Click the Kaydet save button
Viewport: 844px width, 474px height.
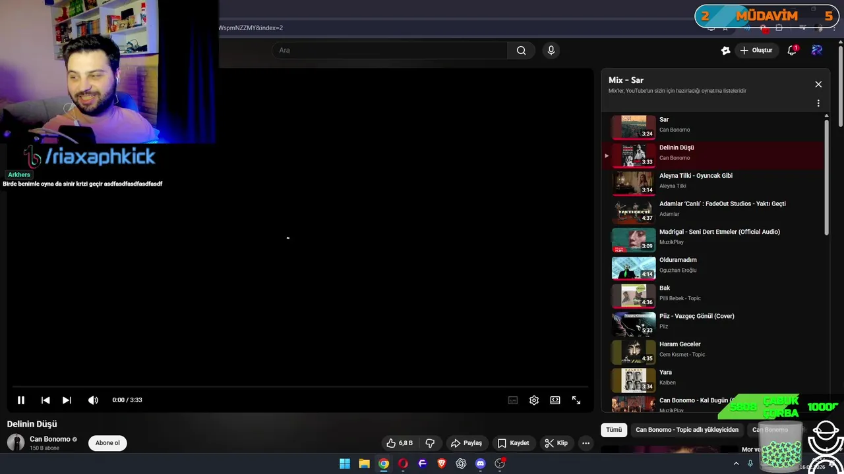coord(514,443)
